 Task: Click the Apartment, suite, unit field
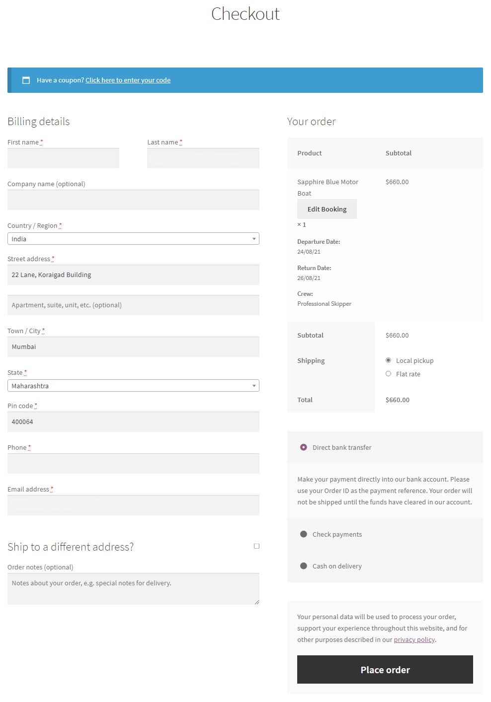click(x=133, y=305)
